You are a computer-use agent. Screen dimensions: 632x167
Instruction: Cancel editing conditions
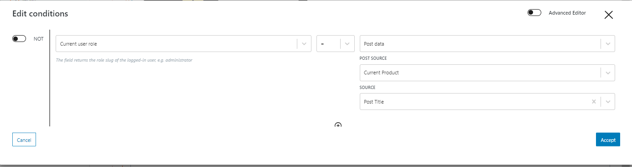[x=24, y=140]
